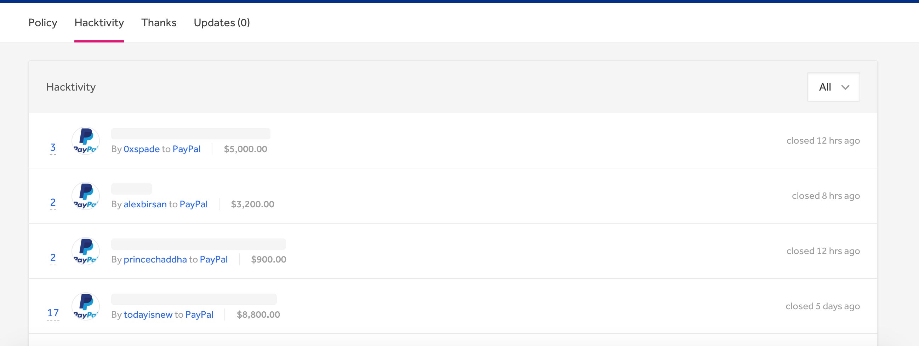The height and width of the screenshot is (346, 919).
Task: Click the PayPal link in the $8,800.00 row
Action: pyautogui.click(x=199, y=315)
